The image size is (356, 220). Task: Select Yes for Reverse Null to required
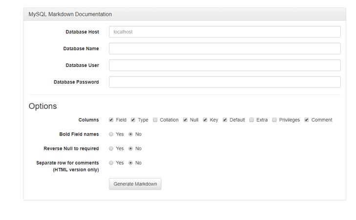111,149
